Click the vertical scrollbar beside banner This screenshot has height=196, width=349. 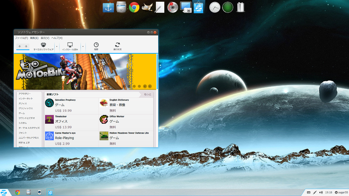click(x=157, y=71)
